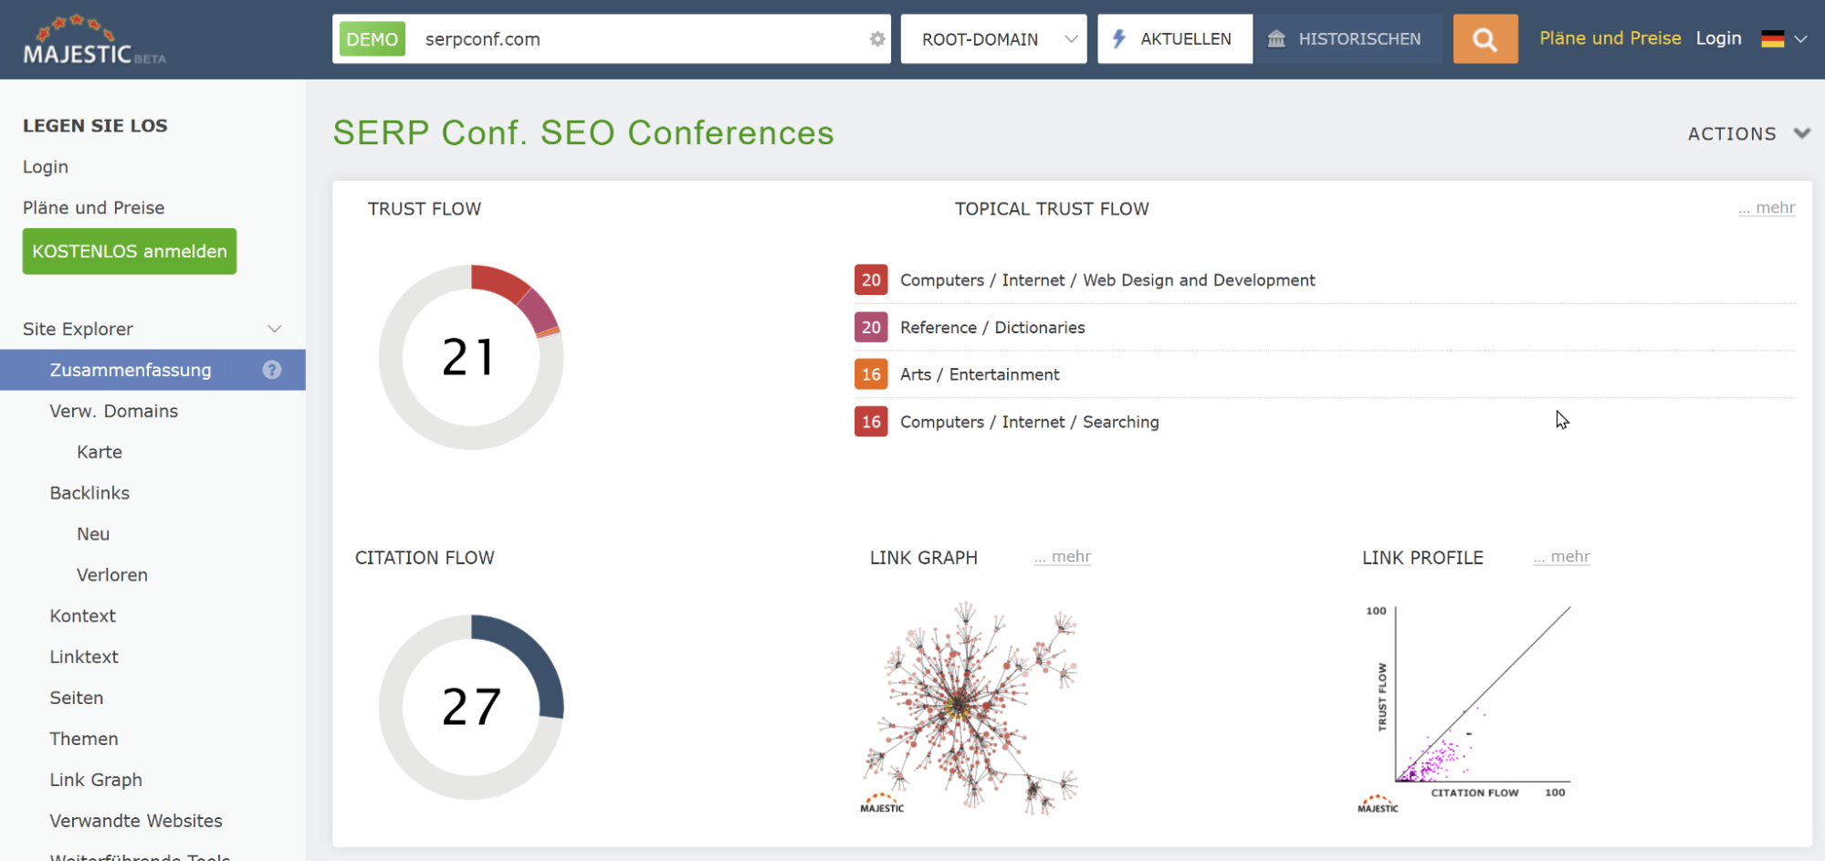Open Linktext in sidebar
Viewport: 1825px width, 861px height.
tap(84, 657)
